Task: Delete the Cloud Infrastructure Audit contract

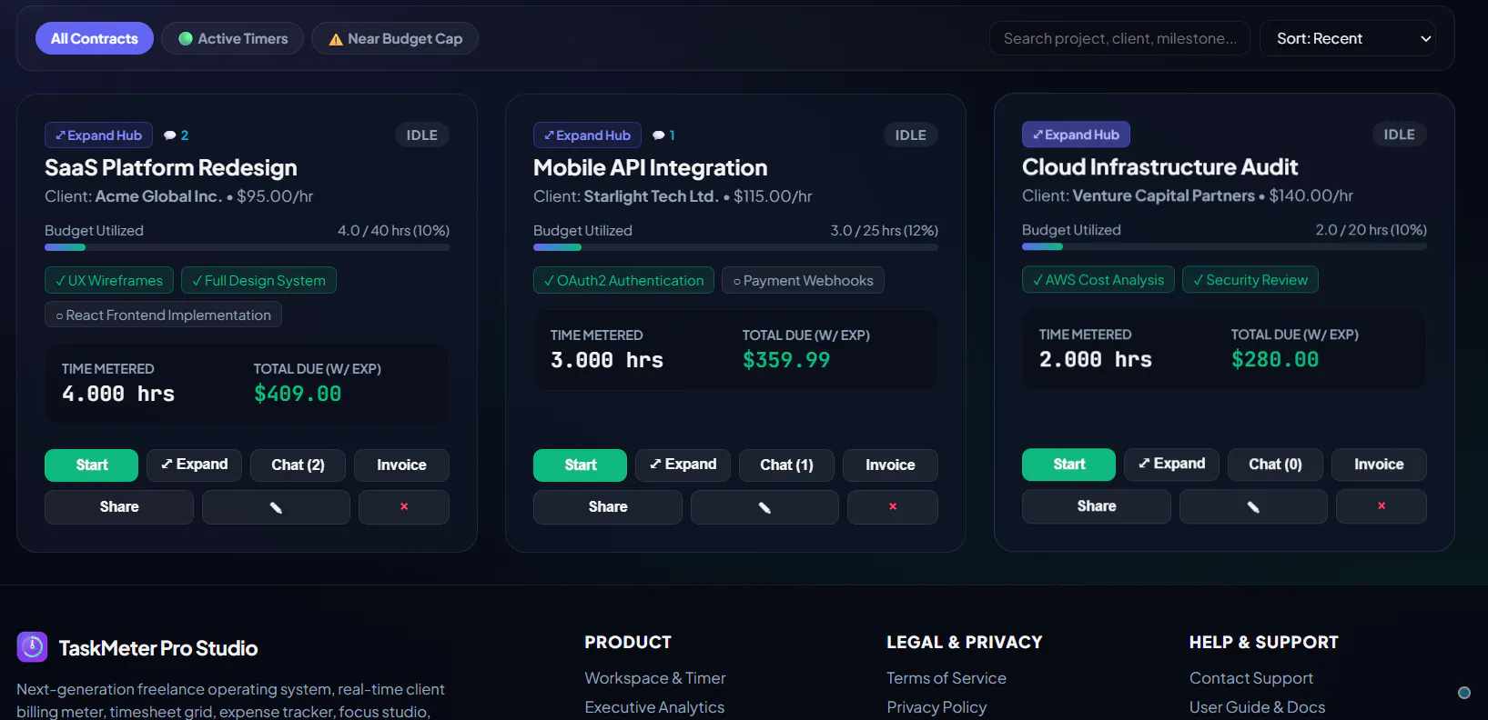Action: (1382, 506)
